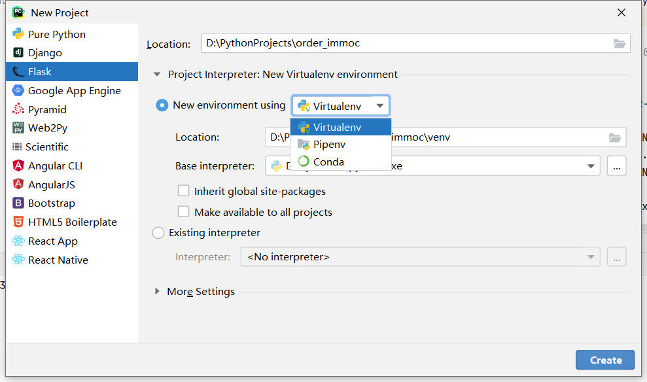Choose Pipenv from the environment list
This screenshot has height=382, width=647.
329,145
